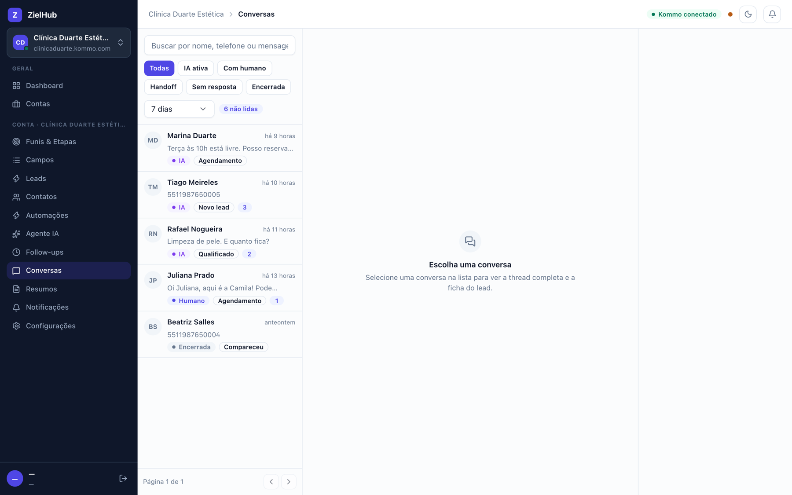Filter conversations by Handoff
Screen dimensions: 792x495
pyautogui.click(x=163, y=87)
